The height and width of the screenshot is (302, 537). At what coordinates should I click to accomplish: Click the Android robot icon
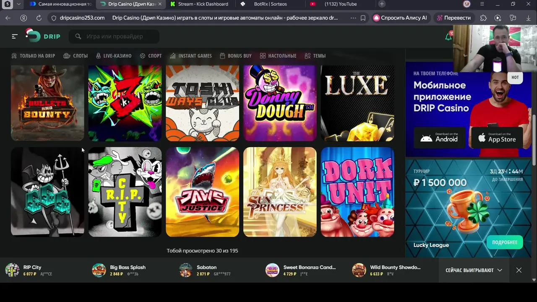click(426, 138)
